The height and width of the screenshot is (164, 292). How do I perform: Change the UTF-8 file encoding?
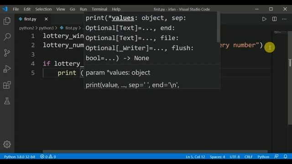(235, 157)
